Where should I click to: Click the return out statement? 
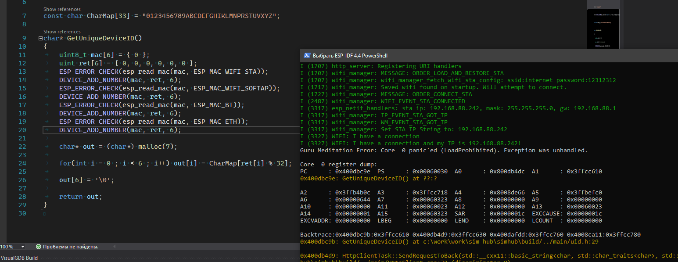pyautogui.click(x=80, y=197)
